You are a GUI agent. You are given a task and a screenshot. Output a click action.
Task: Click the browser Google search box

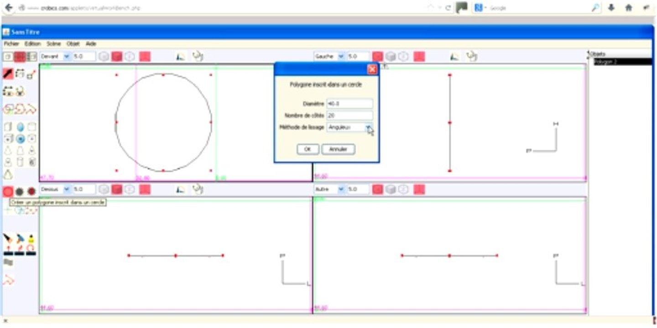(x=537, y=8)
